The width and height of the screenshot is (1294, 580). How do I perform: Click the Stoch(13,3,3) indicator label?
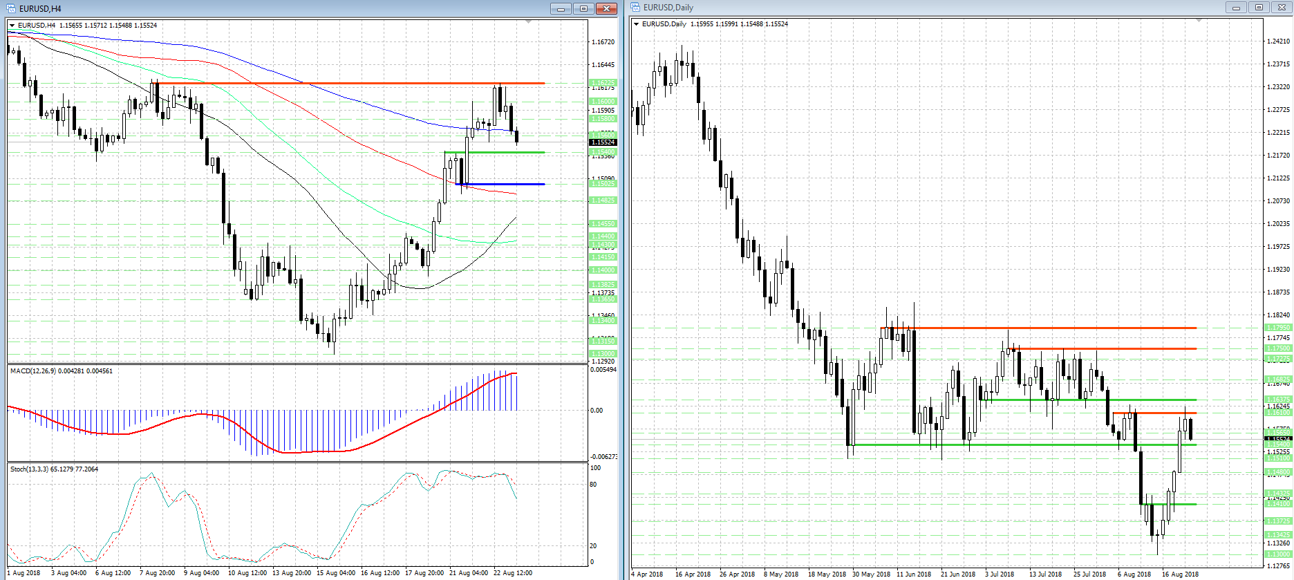coord(54,469)
